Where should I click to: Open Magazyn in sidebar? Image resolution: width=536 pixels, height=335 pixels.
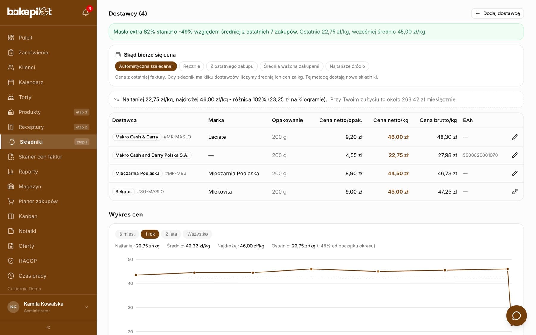[x=48, y=186]
